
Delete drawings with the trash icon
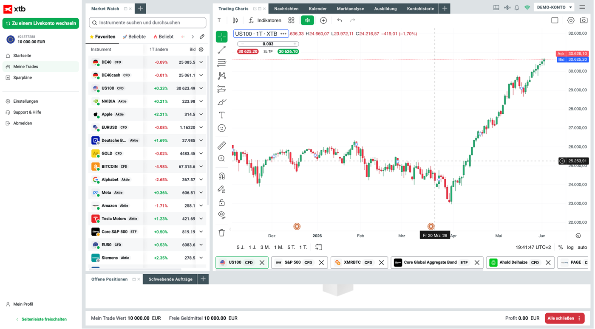point(221,233)
